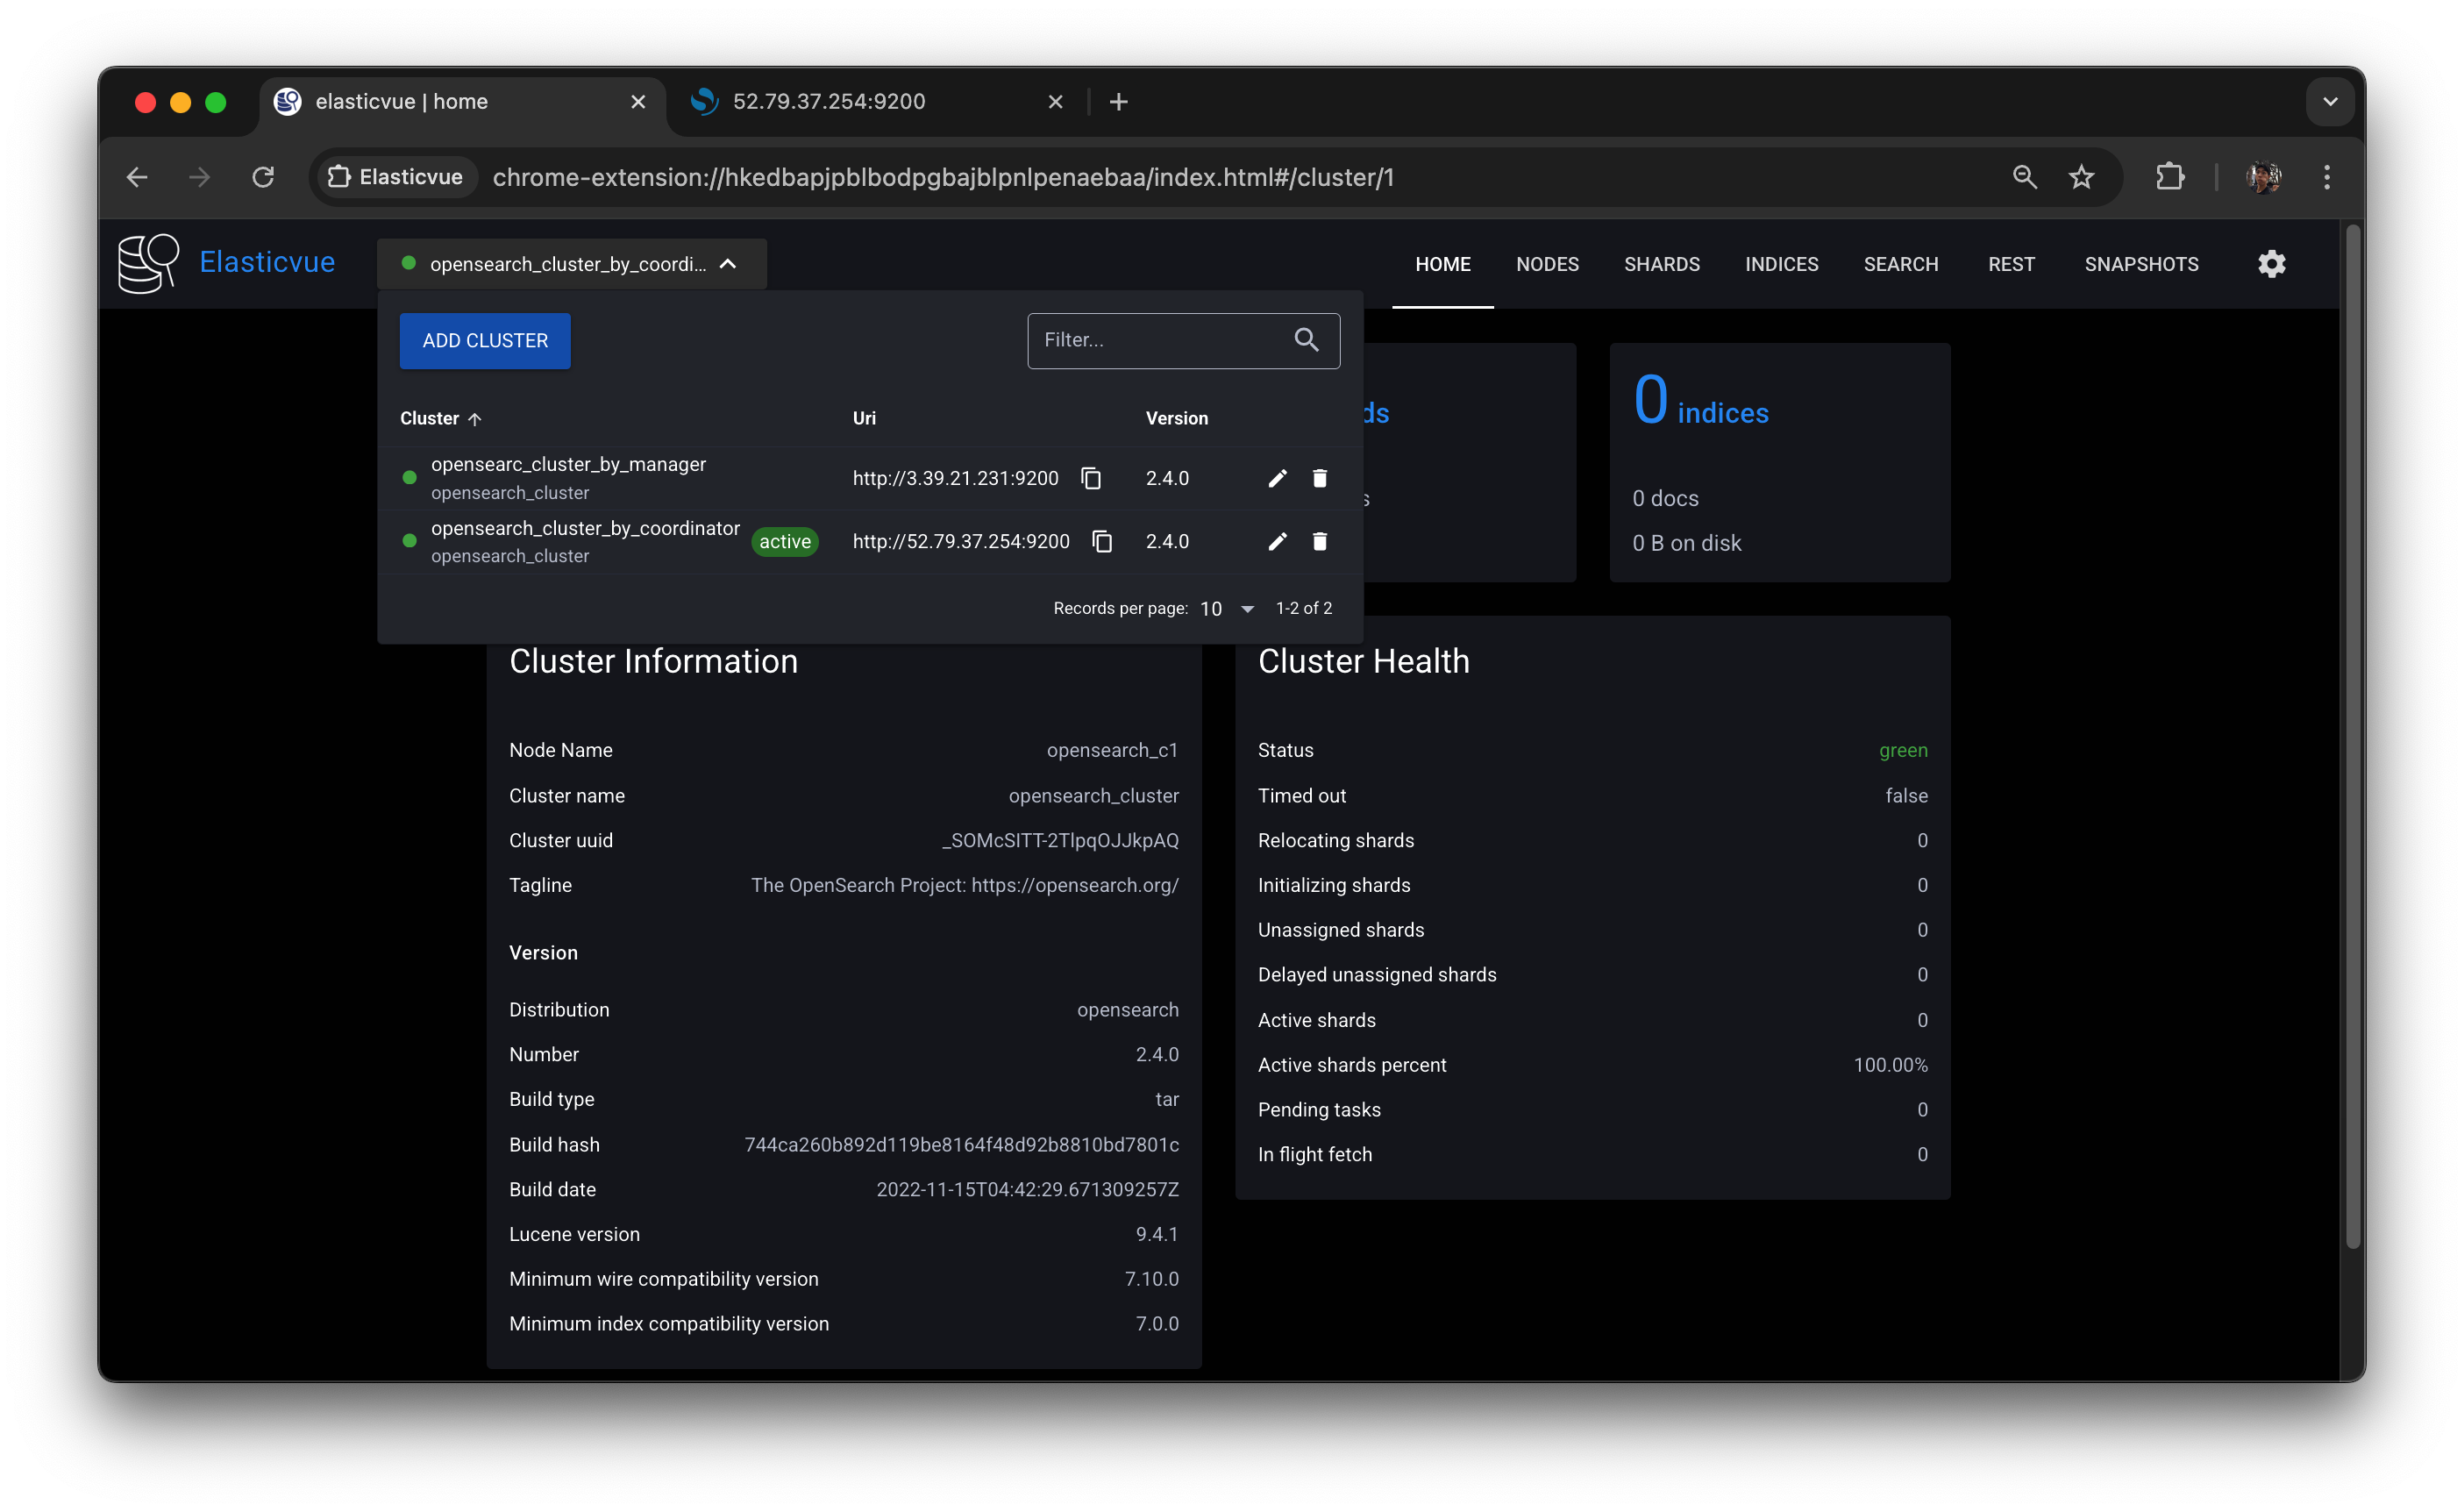The width and height of the screenshot is (2464, 1512).
Task: Go to the NODES tab
Action: point(1547,264)
